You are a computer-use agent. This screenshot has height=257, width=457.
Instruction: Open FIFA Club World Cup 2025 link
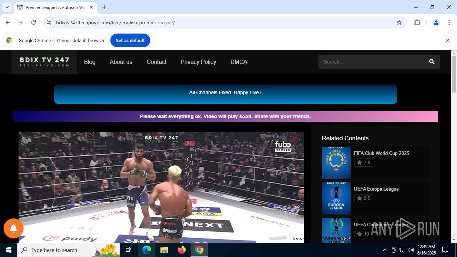pyautogui.click(x=381, y=153)
